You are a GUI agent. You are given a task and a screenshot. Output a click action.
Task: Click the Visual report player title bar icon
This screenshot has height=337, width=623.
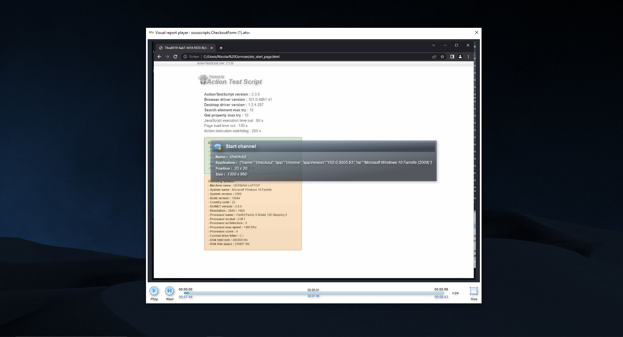point(151,32)
